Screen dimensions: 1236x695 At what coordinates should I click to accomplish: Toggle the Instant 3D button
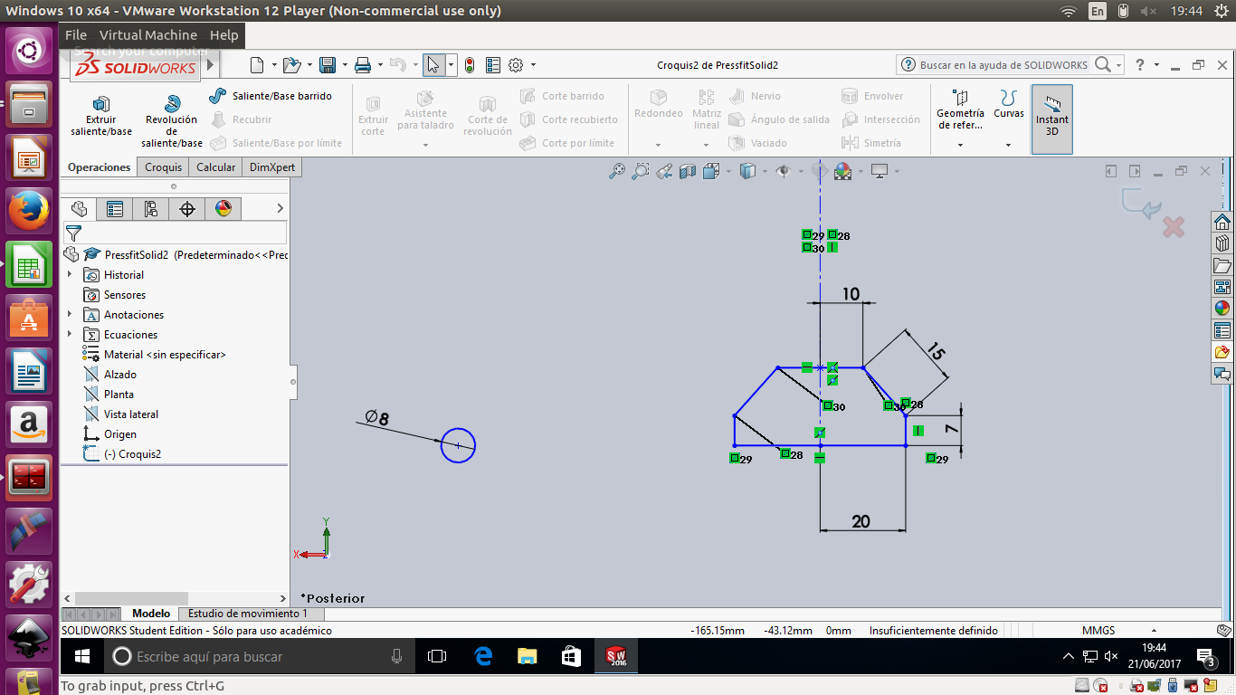click(1051, 119)
